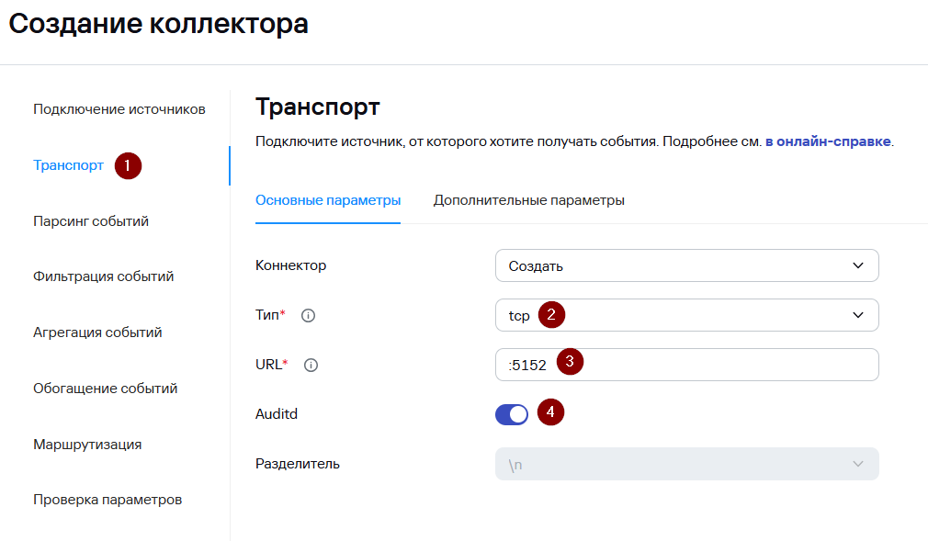Select the Основные параметры tab
This screenshot has width=928, height=541.
click(328, 200)
